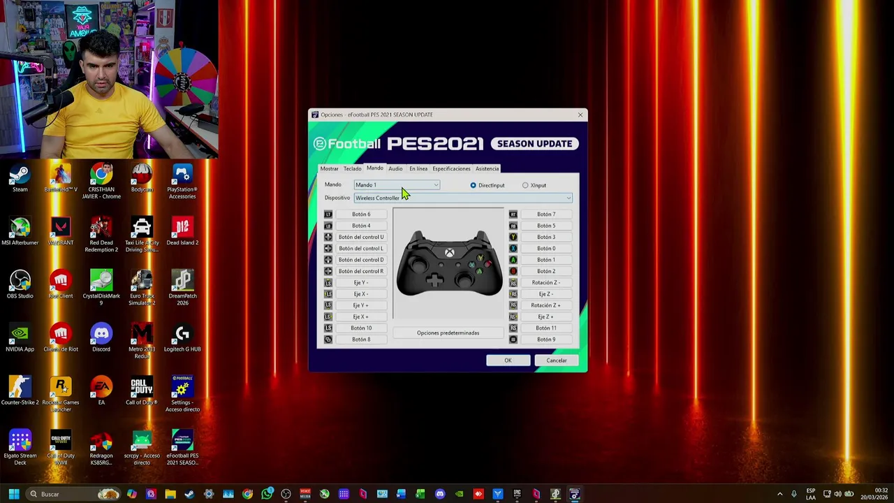Open Elgato Stream Deck desktop icon
894x503 pixels.
coord(20,446)
